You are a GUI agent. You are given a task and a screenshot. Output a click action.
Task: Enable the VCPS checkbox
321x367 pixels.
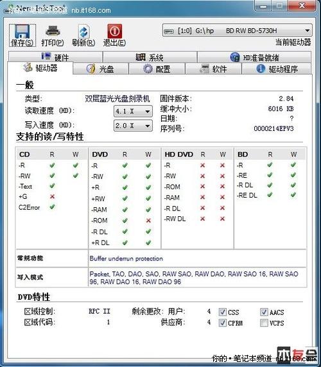pos(264,323)
